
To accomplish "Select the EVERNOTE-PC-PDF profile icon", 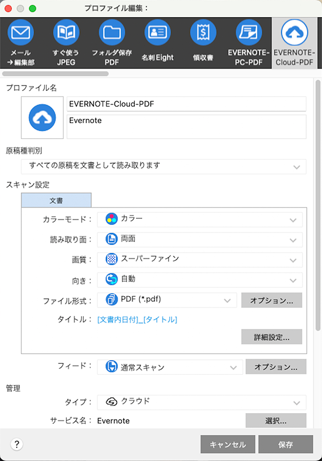I will pos(248,32).
